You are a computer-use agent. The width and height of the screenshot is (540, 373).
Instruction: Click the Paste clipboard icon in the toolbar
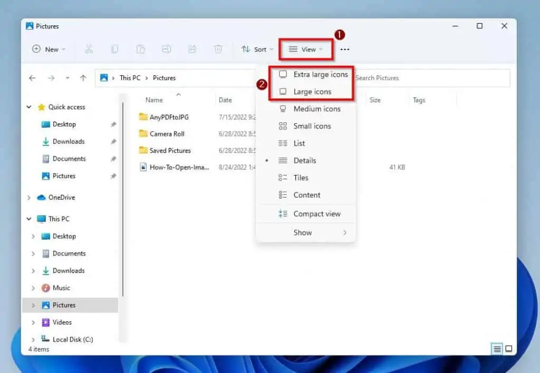pos(140,49)
